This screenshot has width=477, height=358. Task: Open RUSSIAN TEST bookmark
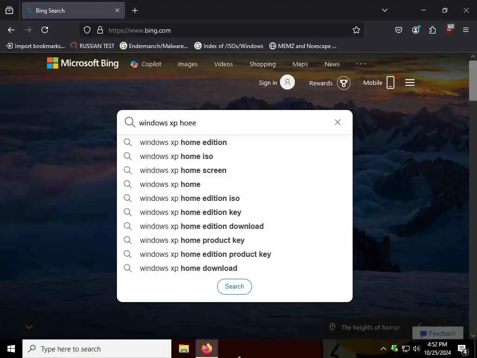click(92, 46)
